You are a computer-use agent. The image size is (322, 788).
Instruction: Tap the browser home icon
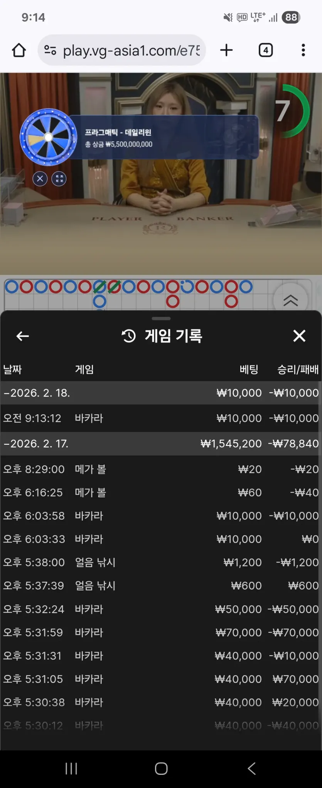[x=19, y=50]
